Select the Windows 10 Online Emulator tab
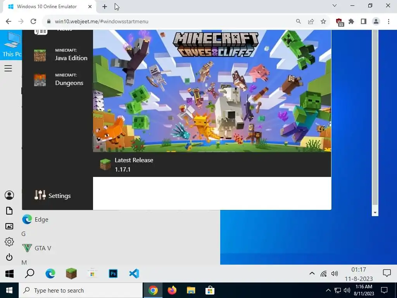The width and height of the screenshot is (397, 298). (x=47, y=7)
